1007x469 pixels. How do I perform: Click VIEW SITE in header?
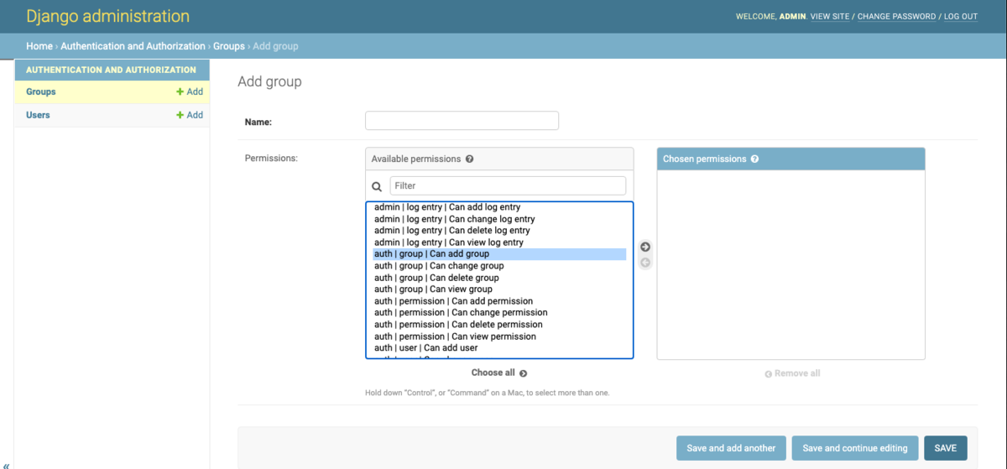830,17
